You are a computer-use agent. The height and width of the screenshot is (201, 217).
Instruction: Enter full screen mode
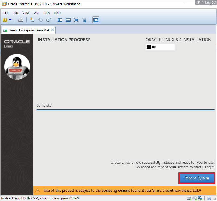tap(76, 20)
